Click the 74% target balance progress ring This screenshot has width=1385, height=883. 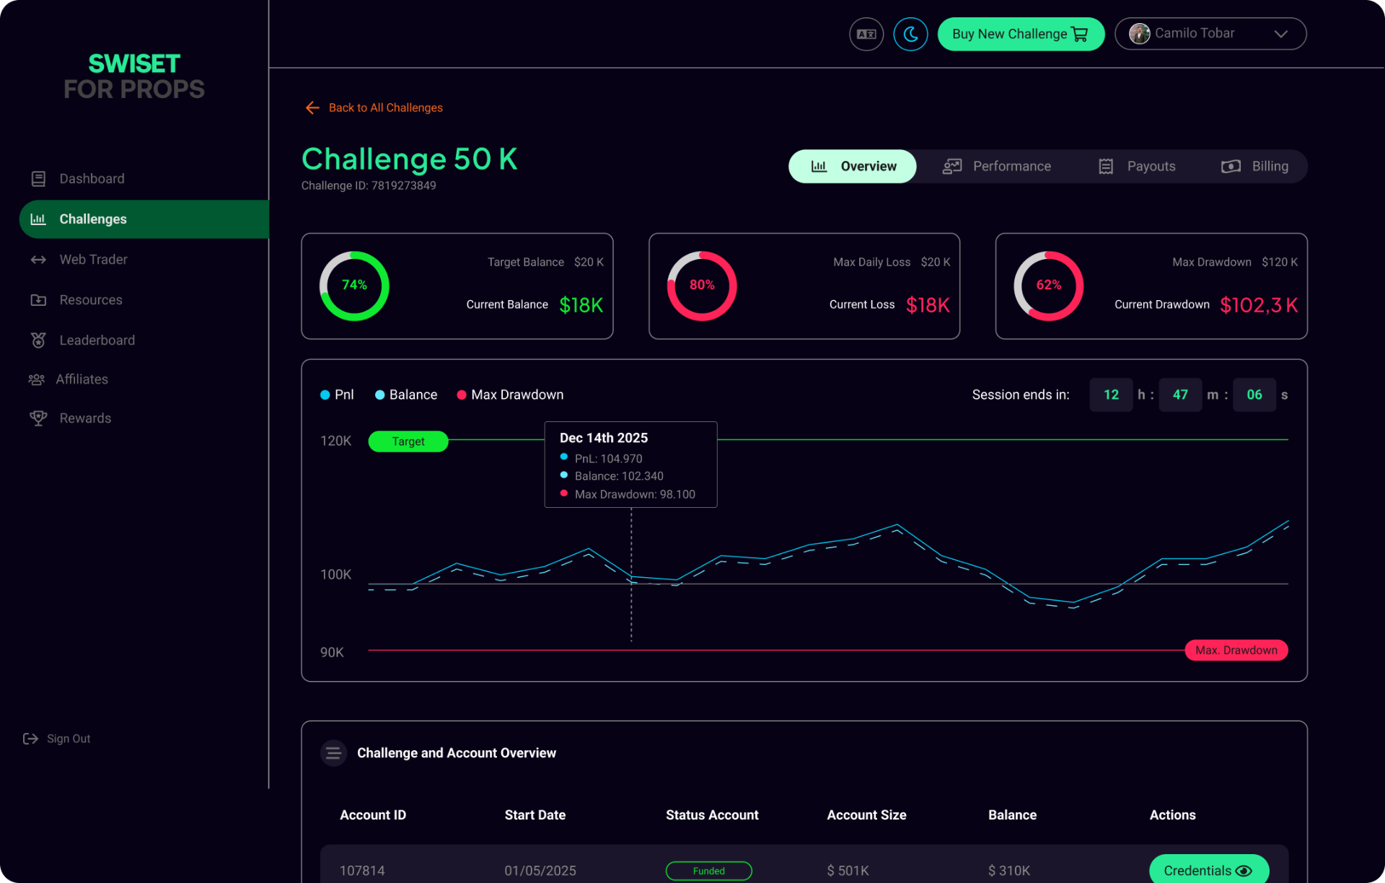pos(354,286)
